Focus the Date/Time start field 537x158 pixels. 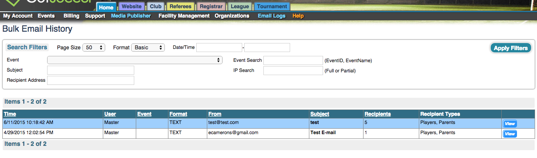(219, 47)
